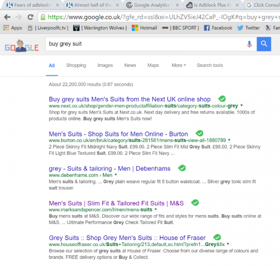Select the All results tab
Screen dimensions: 280x266
[x=52, y=65]
